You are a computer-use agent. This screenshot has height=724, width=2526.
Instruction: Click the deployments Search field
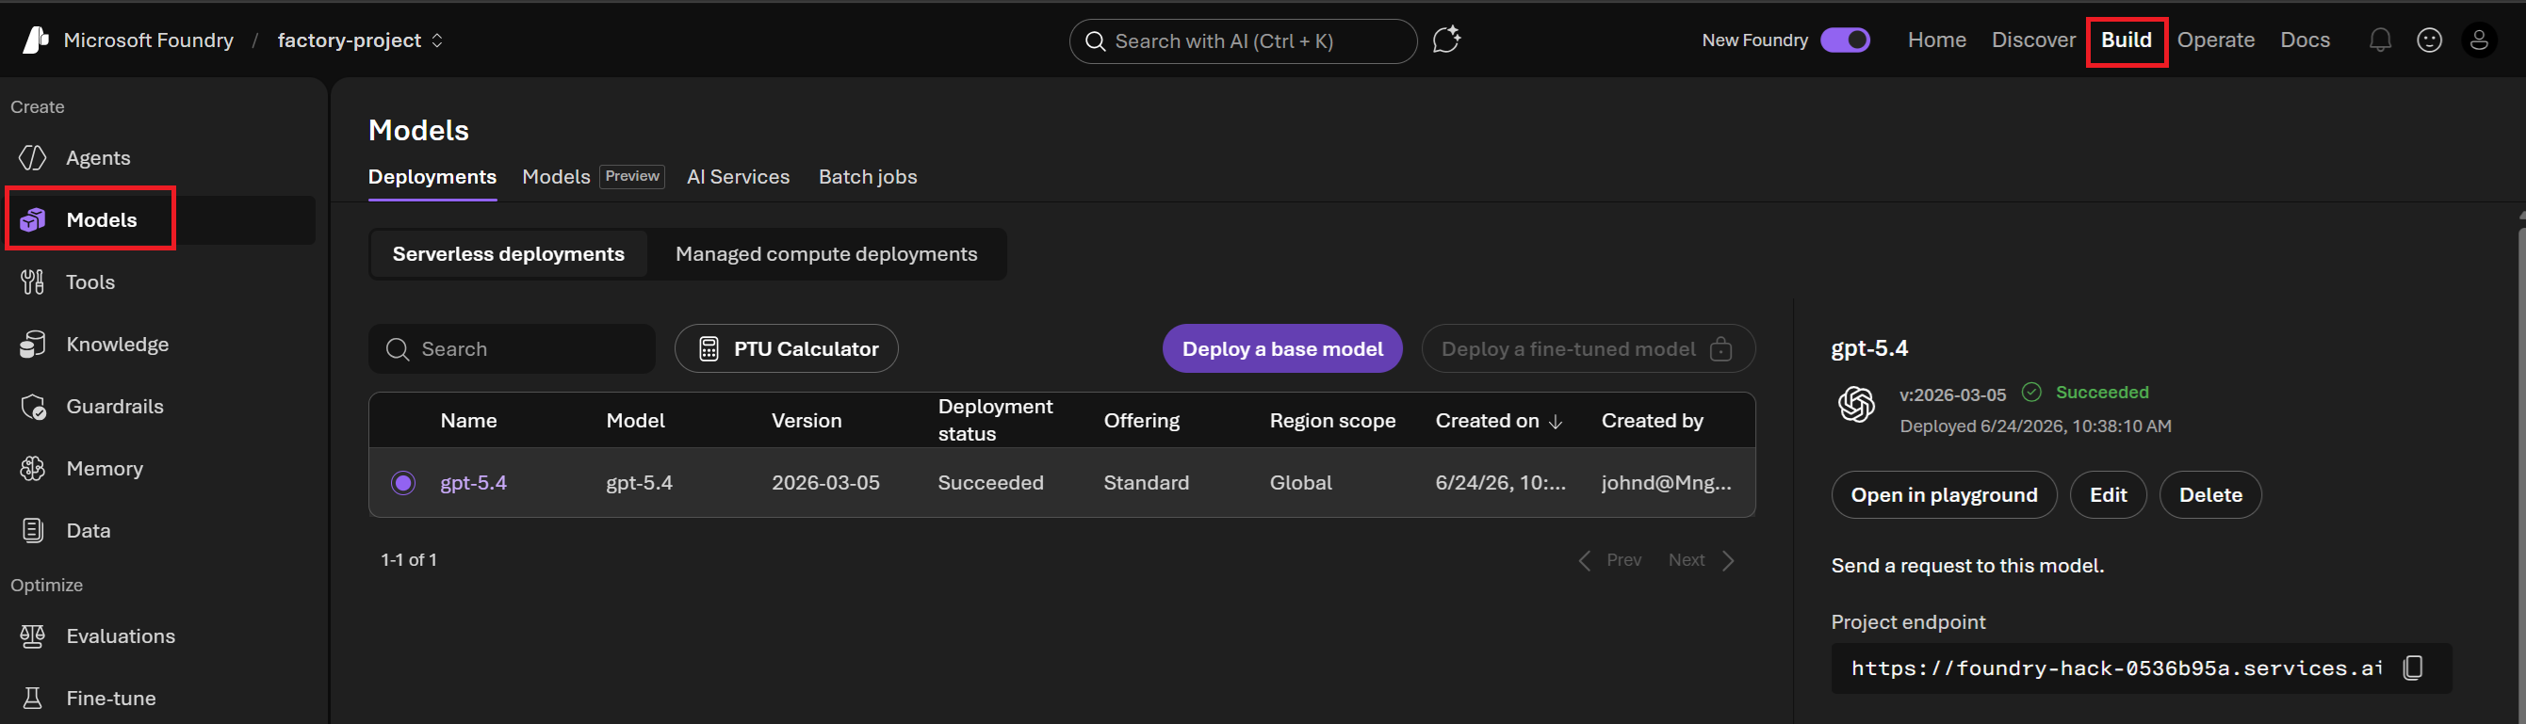click(x=512, y=348)
